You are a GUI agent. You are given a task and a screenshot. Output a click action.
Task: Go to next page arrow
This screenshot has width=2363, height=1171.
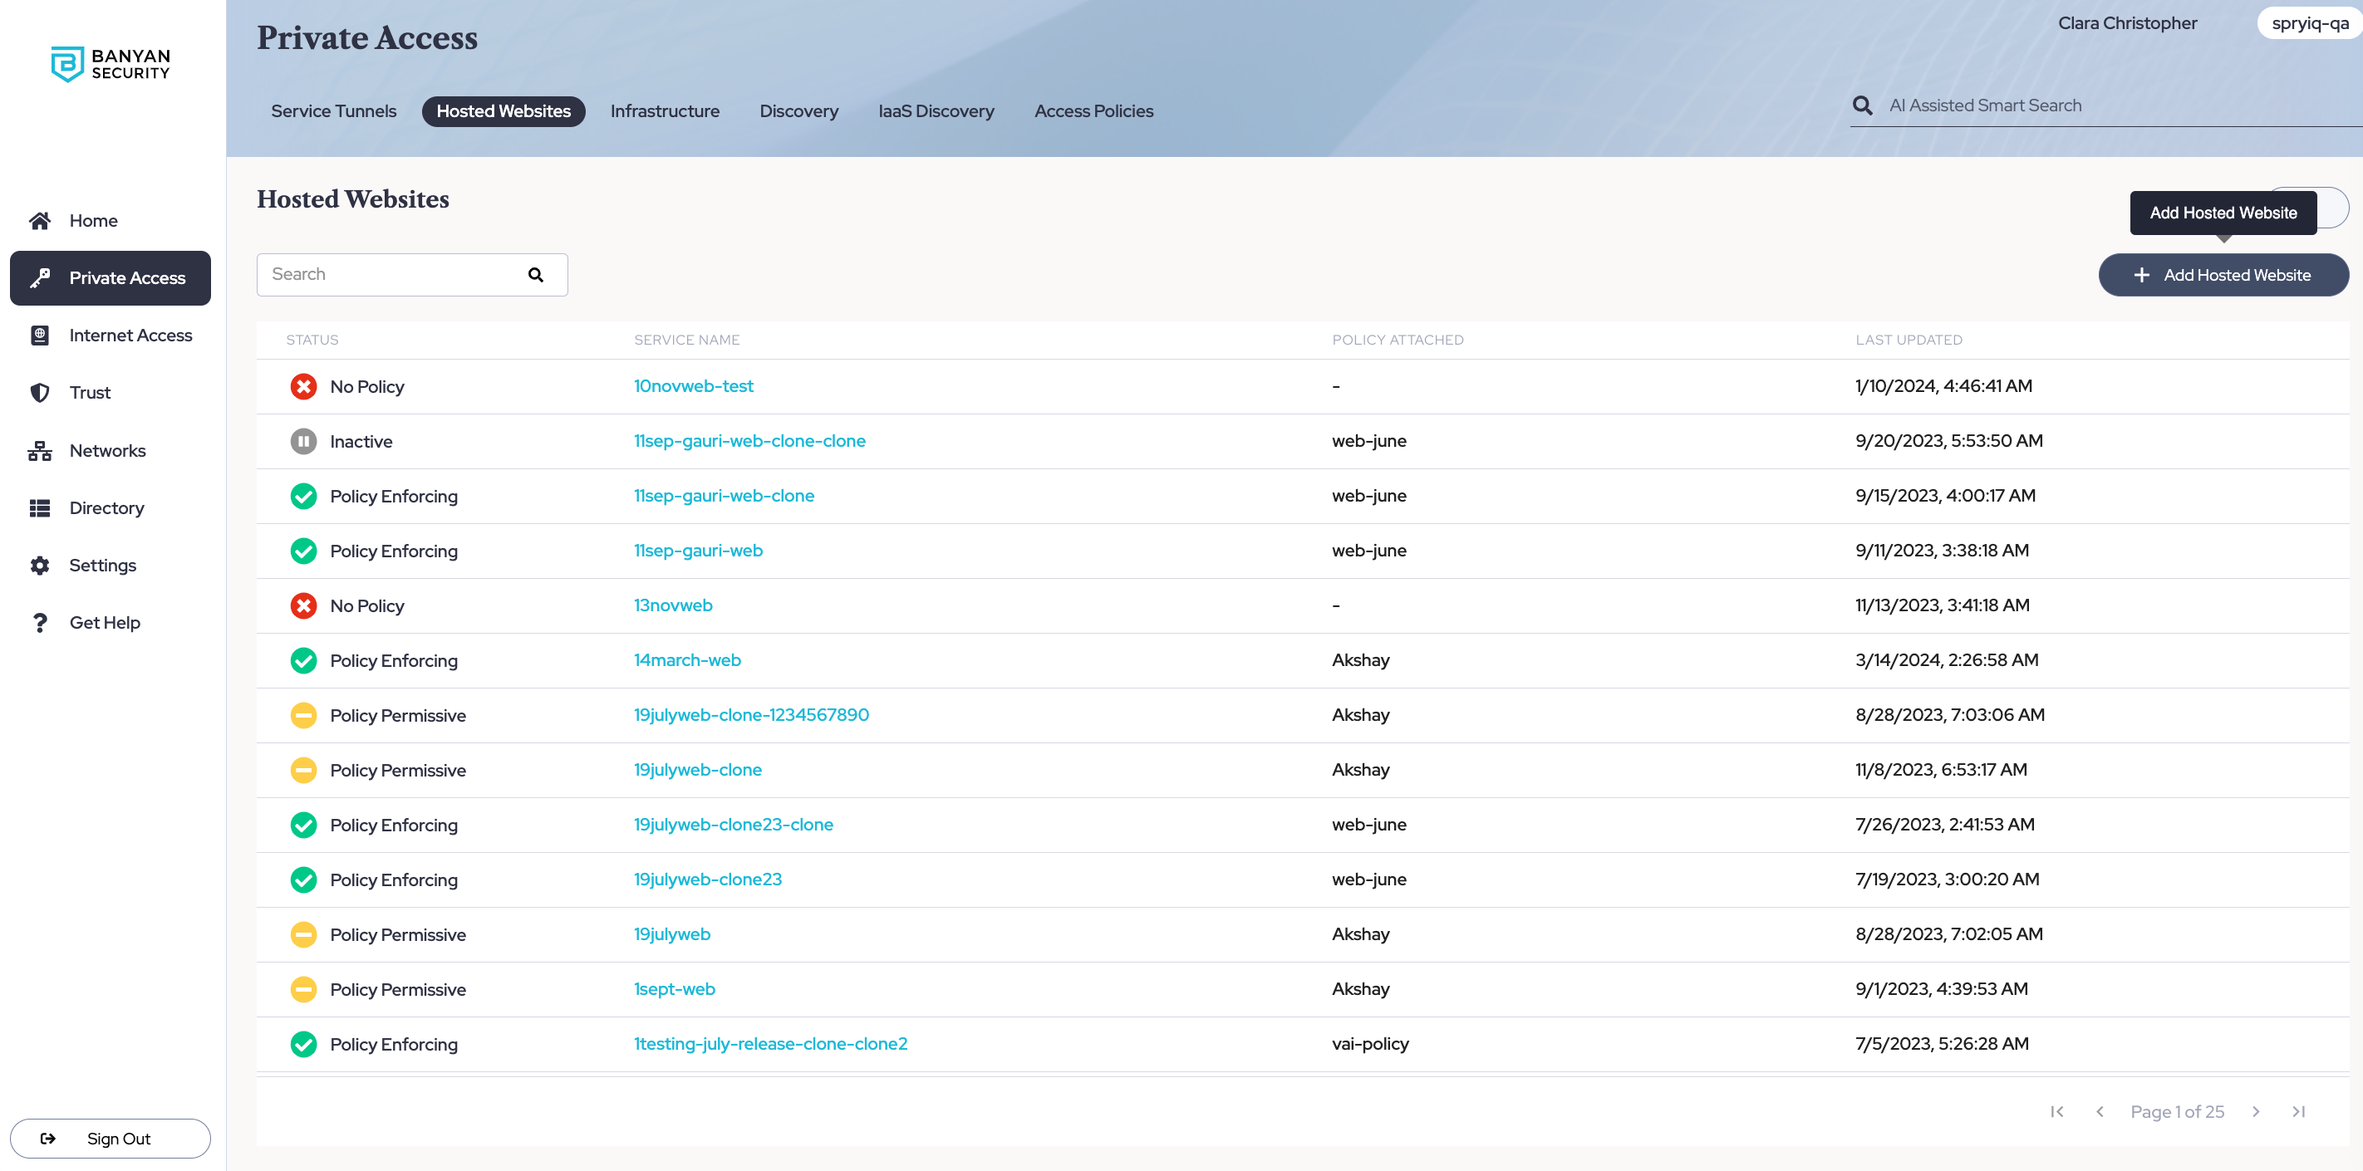point(2256,1111)
